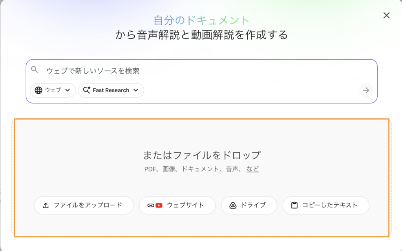Click the Google Drive triangle icon
402x251 pixels.
click(x=232, y=205)
